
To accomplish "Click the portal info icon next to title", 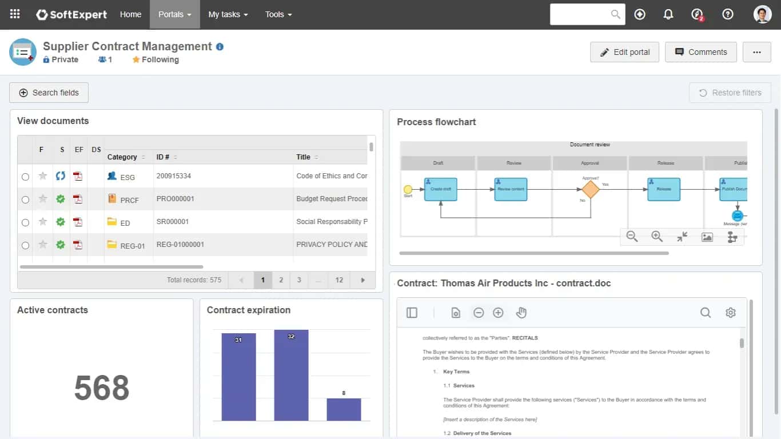I will coord(220,47).
